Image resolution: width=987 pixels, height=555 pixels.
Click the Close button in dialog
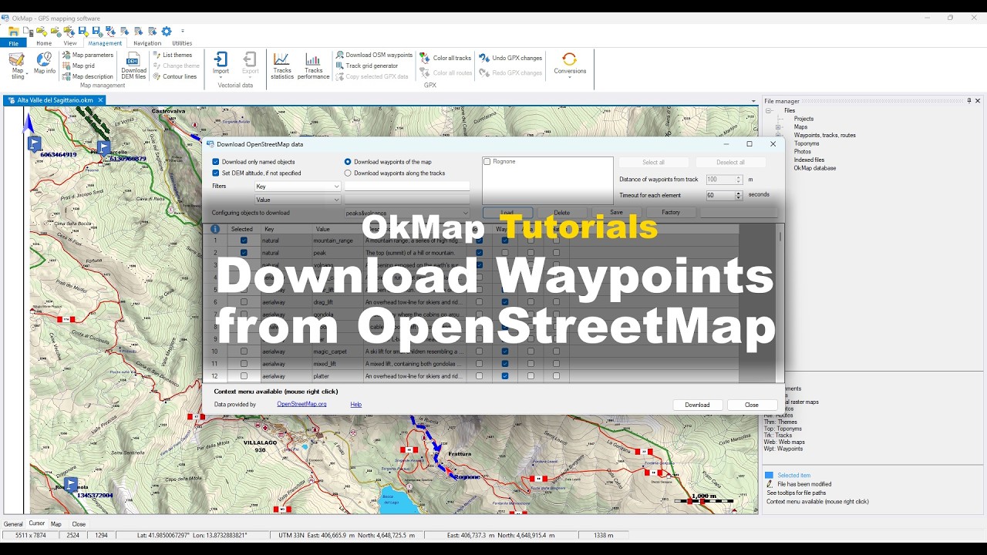point(752,405)
